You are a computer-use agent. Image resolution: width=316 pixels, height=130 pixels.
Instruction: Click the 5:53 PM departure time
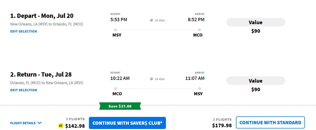tap(119, 19)
